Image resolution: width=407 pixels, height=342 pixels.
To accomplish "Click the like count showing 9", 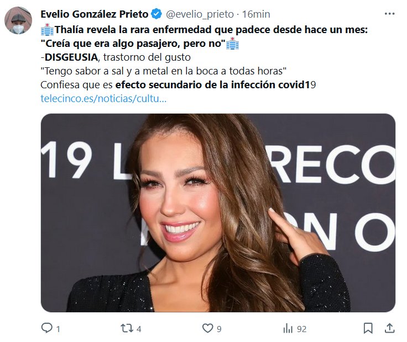I will 219,329.
